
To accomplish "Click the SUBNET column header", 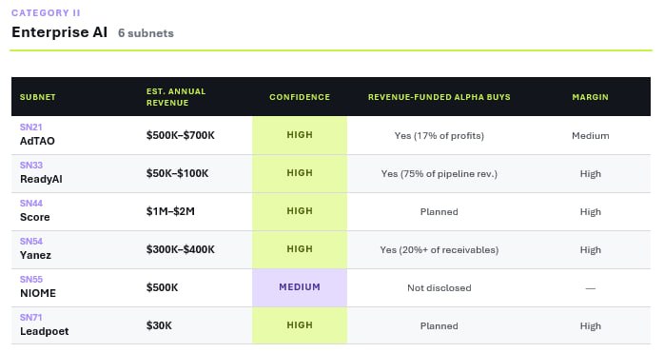I will click(x=38, y=97).
